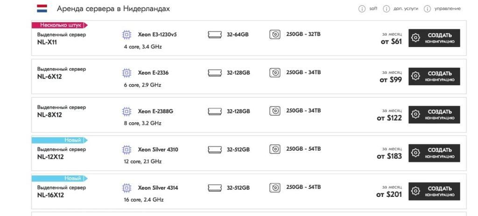The height and width of the screenshot is (216, 478).
Task: Click disk icon for 250GB - 32TB
Action: (274, 35)
